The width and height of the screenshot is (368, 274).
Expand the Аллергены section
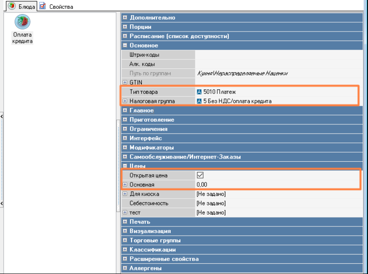[125, 268]
